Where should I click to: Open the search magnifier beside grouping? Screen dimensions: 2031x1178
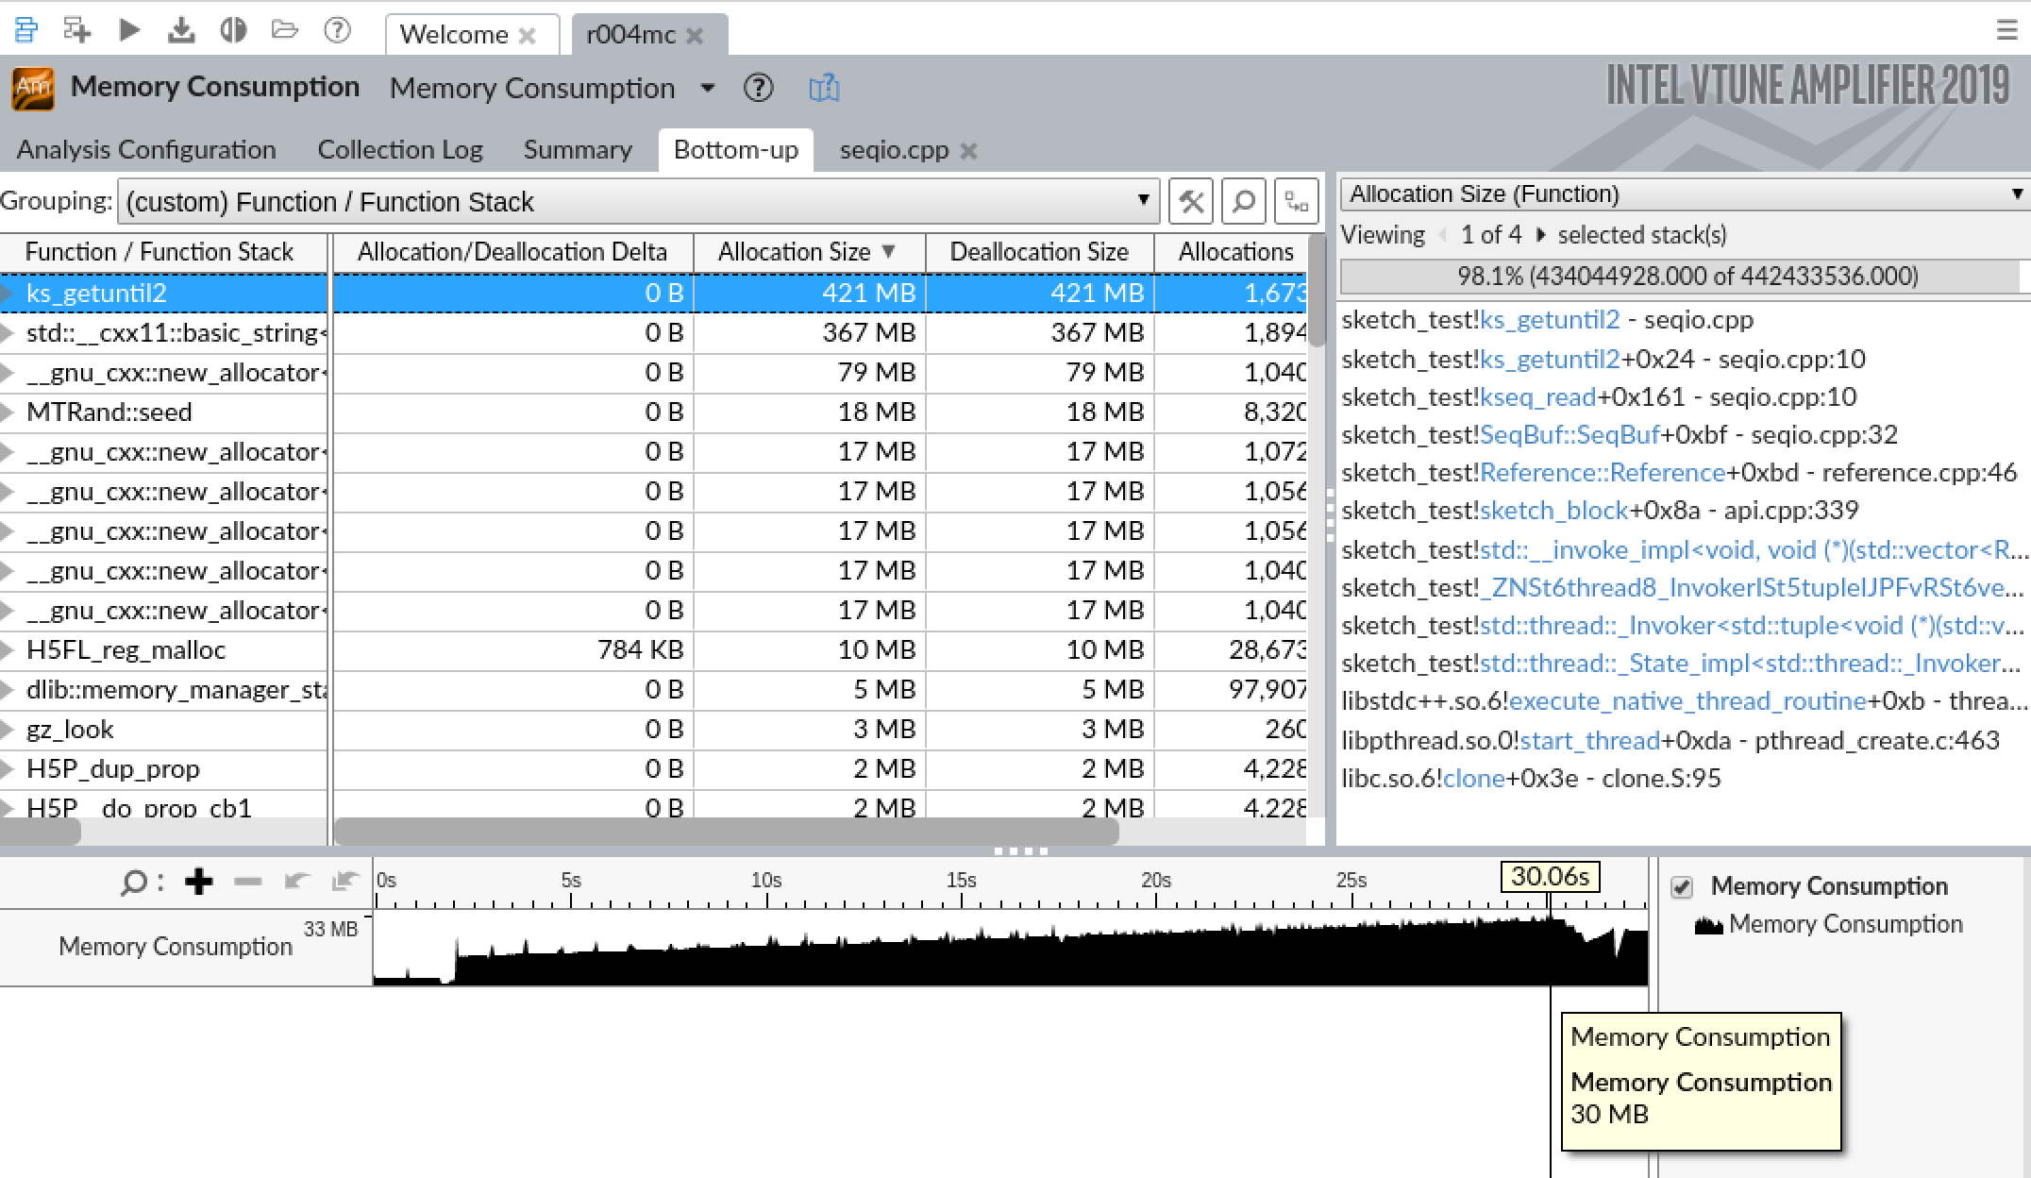(1244, 201)
